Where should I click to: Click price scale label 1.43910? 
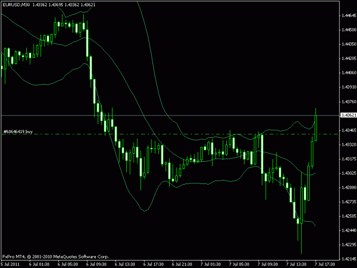(x=349, y=87)
